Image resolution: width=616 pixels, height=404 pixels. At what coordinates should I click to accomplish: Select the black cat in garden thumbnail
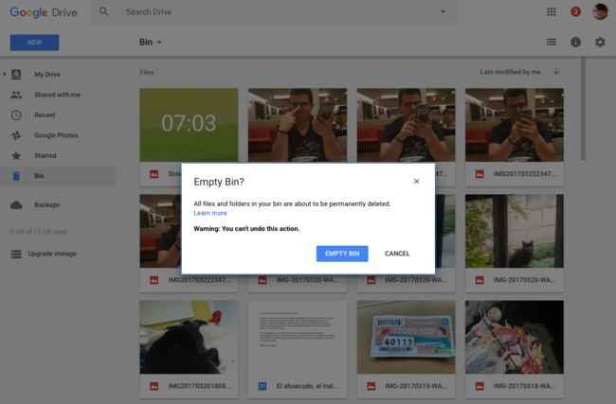click(515, 231)
